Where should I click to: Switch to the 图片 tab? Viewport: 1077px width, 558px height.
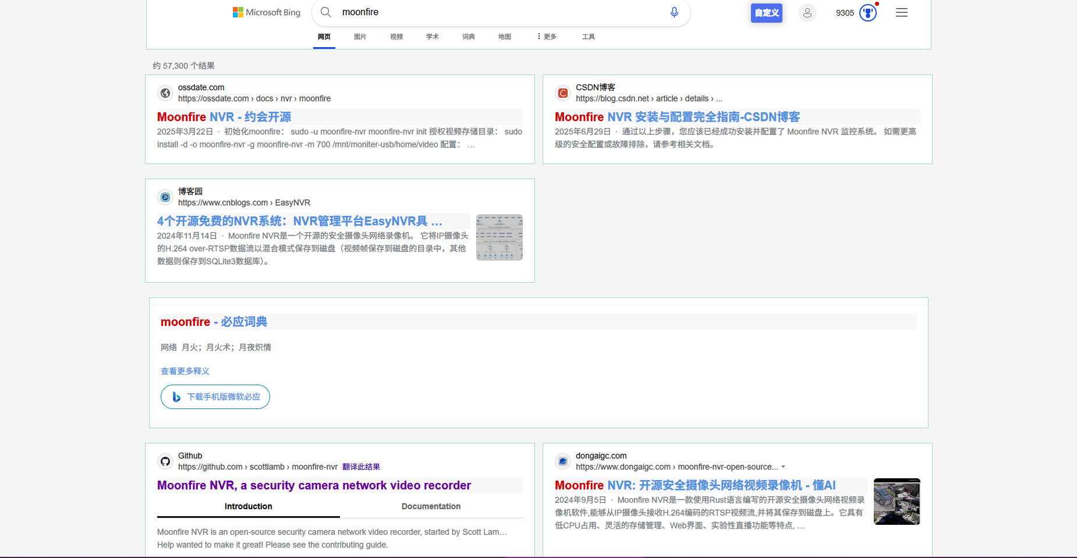coord(360,37)
